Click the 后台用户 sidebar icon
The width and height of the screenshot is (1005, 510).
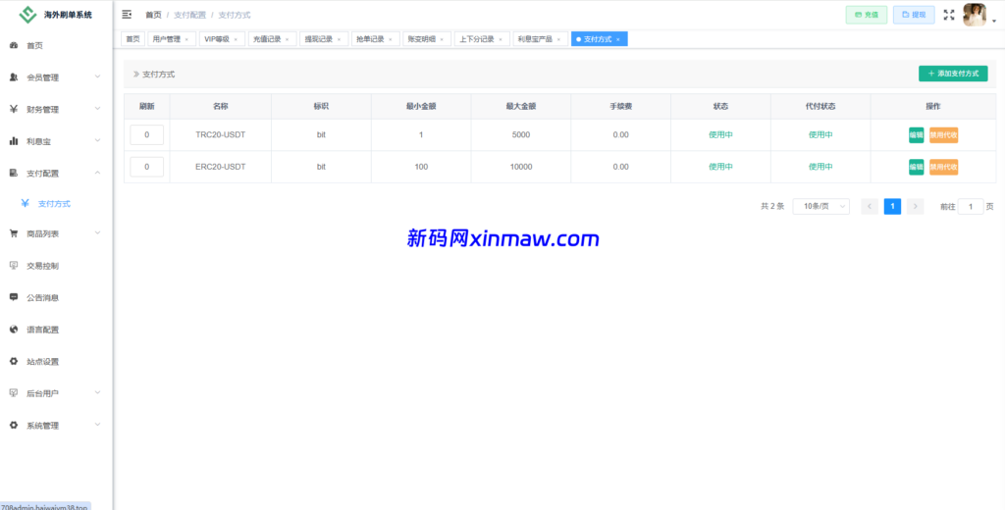click(14, 392)
